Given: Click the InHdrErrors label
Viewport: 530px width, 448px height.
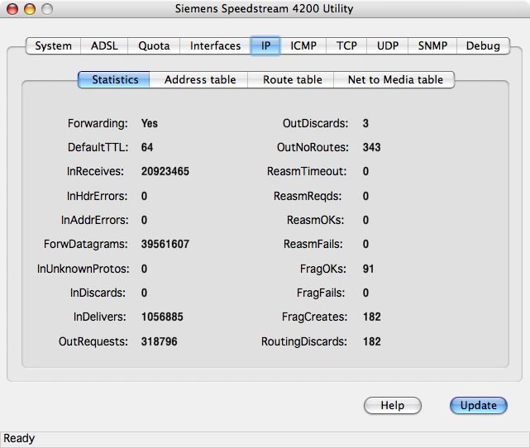Looking at the screenshot, I should point(97,196).
